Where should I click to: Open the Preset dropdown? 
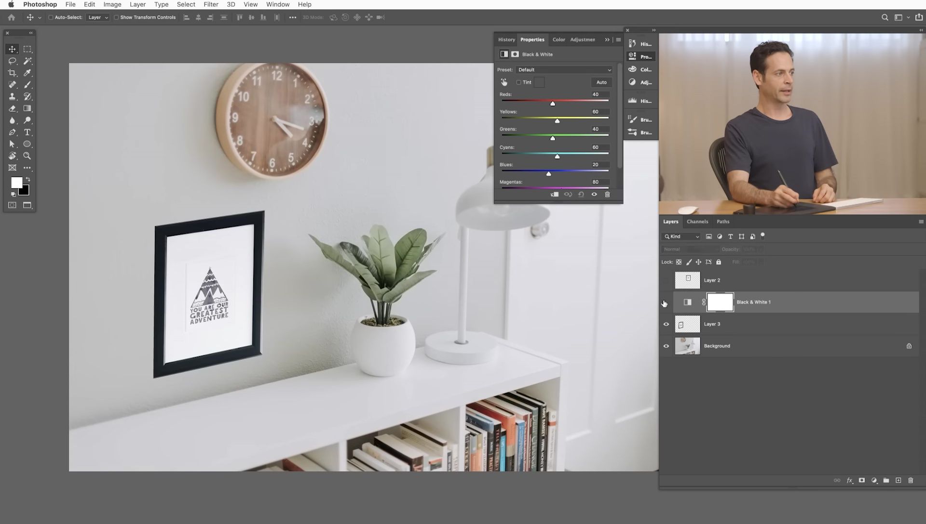tap(564, 70)
